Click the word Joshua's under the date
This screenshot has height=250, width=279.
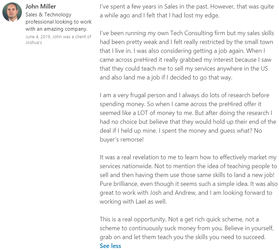(x=33, y=43)
